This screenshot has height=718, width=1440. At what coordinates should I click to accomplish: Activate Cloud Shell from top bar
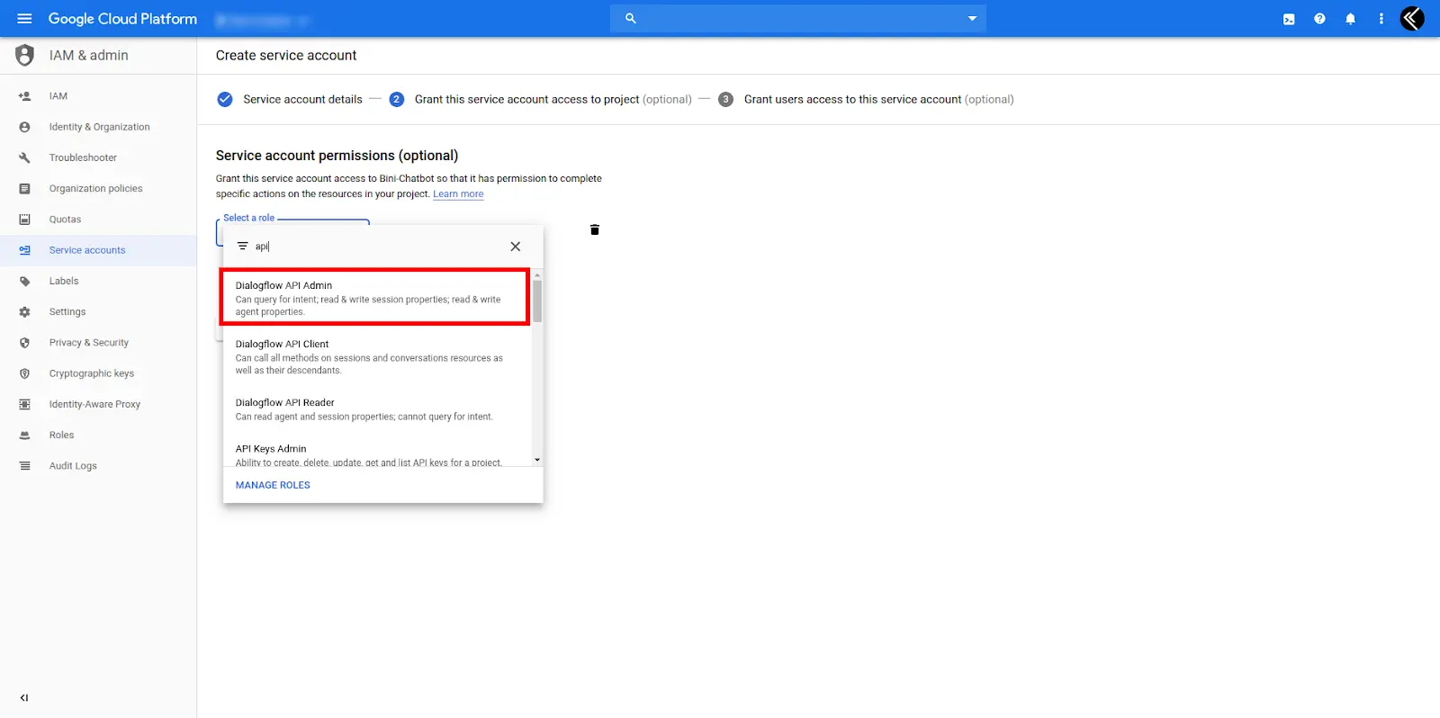point(1289,19)
